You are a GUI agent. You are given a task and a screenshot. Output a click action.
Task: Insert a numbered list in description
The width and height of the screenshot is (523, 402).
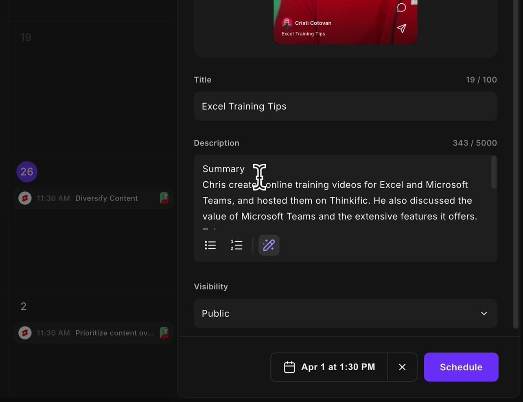click(x=236, y=245)
